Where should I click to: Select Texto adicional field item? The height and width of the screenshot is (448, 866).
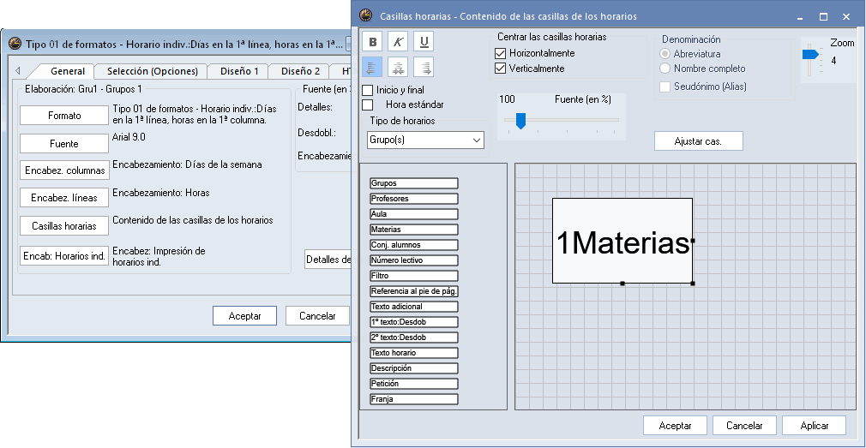coord(414,307)
